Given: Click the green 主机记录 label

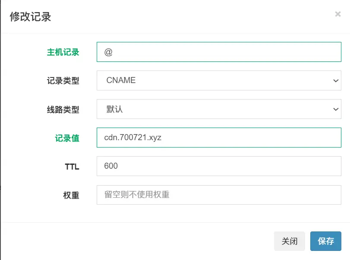Looking at the screenshot, I should click(x=63, y=52).
